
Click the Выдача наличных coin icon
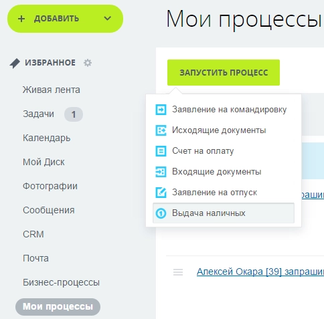point(161,213)
